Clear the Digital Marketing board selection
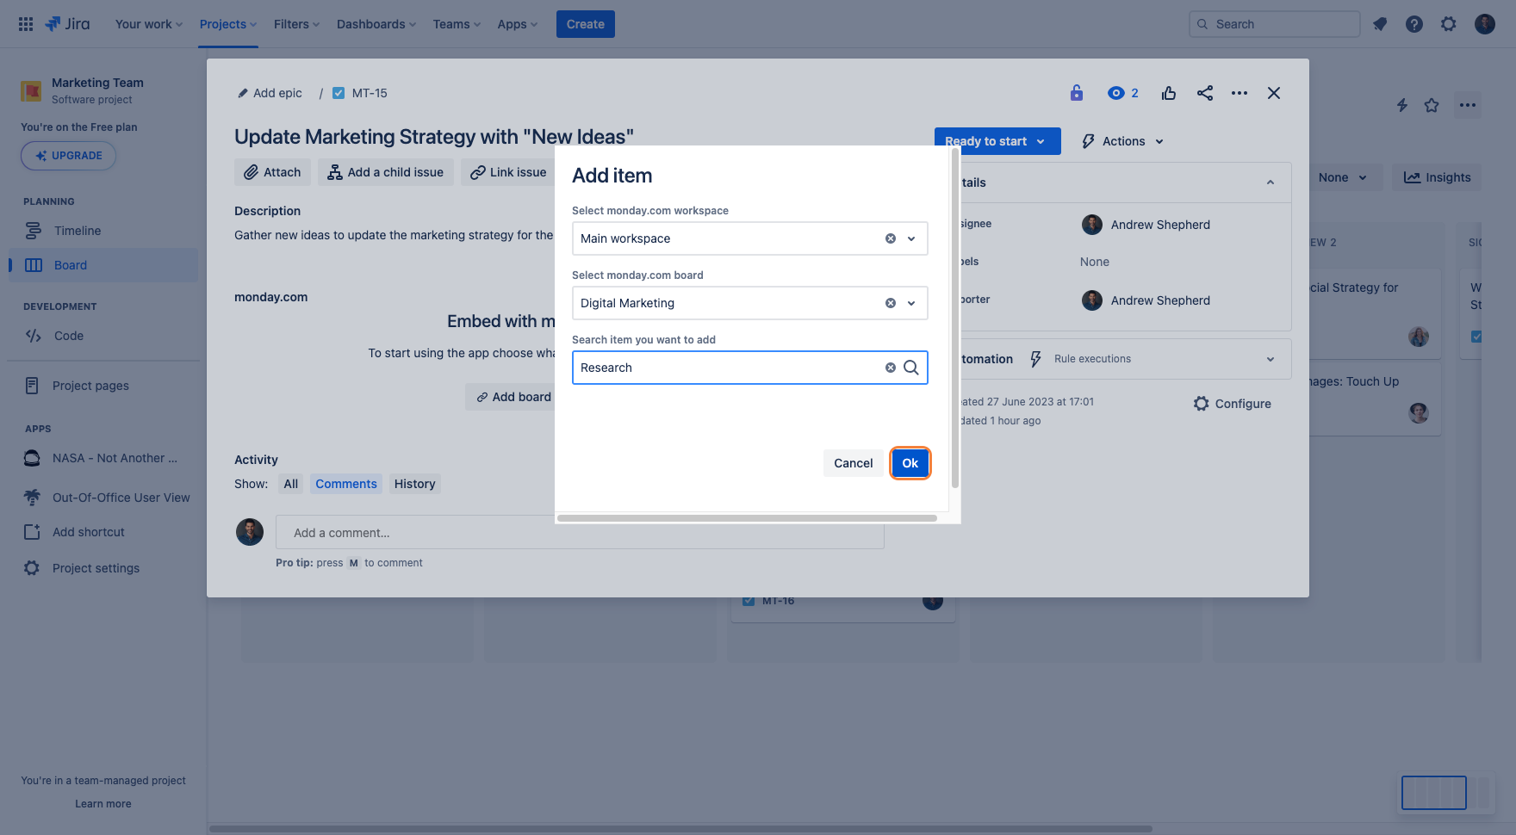 (891, 303)
